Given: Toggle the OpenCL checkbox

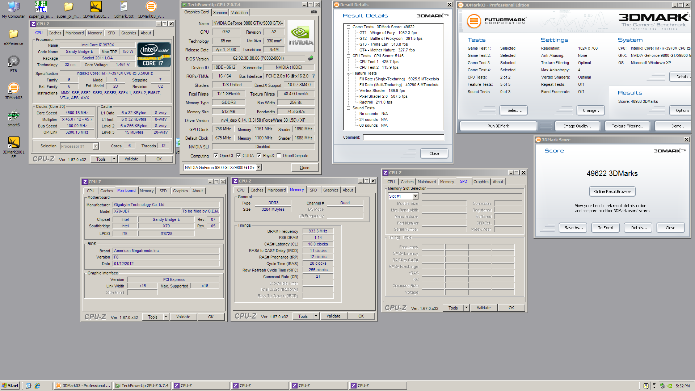Looking at the screenshot, I should [216, 156].
